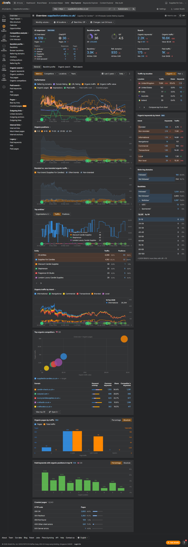Viewport: 188px width, 547px height.
Task: Toggle Domain Rating metric checkbox
Action: [54, 84]
